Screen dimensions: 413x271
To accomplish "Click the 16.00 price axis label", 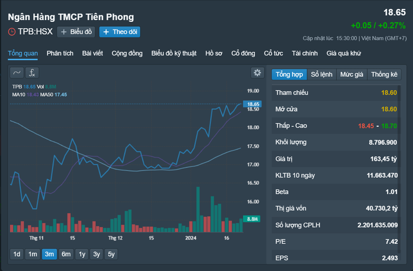I will (253, 202).
